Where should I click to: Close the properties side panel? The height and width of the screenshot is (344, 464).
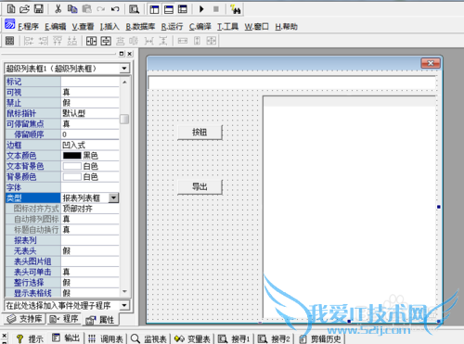pyautogui.click(x=130, y=54)
